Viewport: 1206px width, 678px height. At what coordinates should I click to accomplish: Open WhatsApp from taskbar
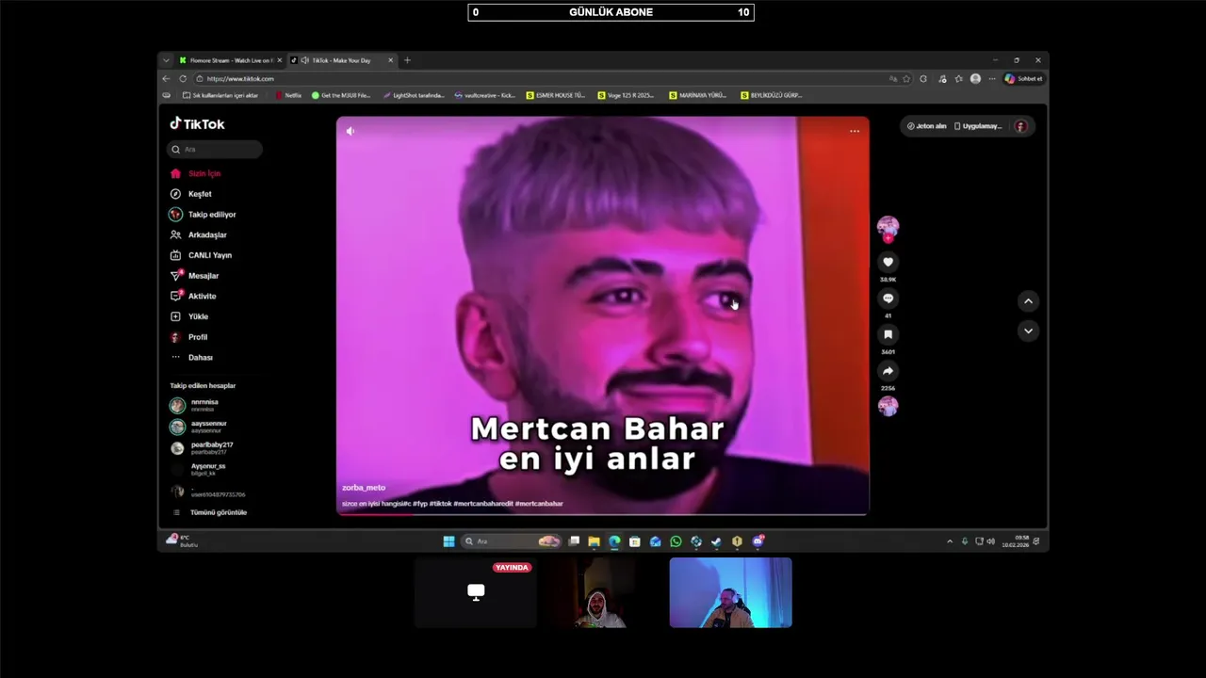[676, 541]
